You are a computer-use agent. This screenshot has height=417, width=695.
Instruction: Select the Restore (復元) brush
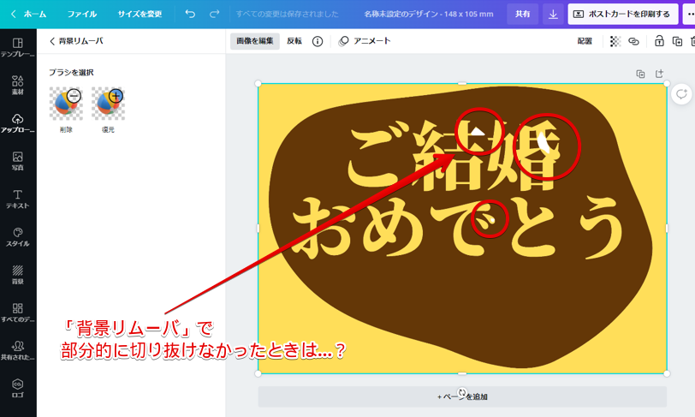coord(108,110)
